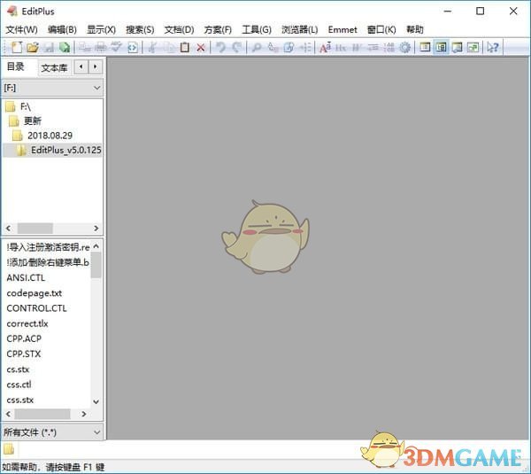This screenshot has height=474, width=531.
Task: Select file css.stx in list
Action: [x=20, y=400]
